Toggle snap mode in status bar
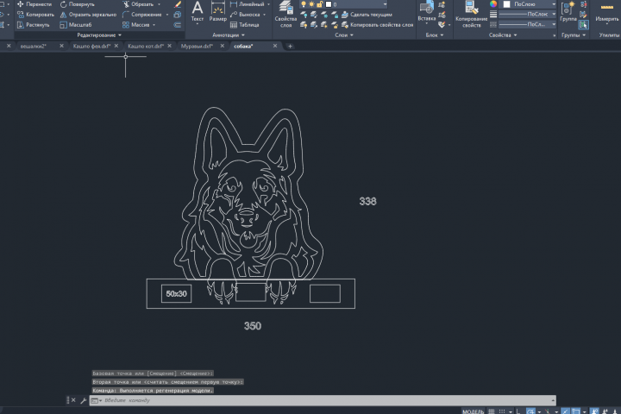621x414 pixels. [x=502, y=411]
